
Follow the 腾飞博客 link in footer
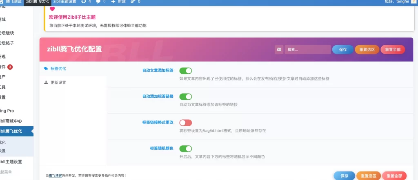pos(55,176)
